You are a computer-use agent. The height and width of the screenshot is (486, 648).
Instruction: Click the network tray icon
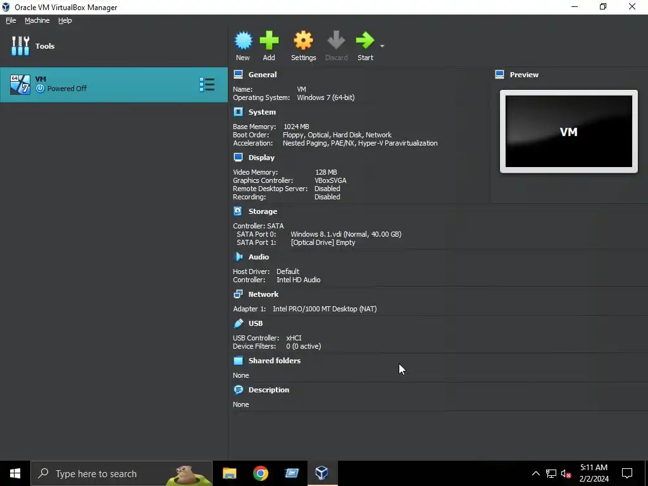point(551,473)
